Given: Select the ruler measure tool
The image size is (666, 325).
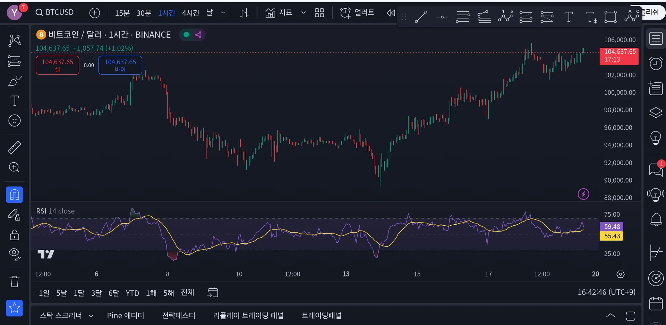Looking at the screenshot, I should coord(14,147).
